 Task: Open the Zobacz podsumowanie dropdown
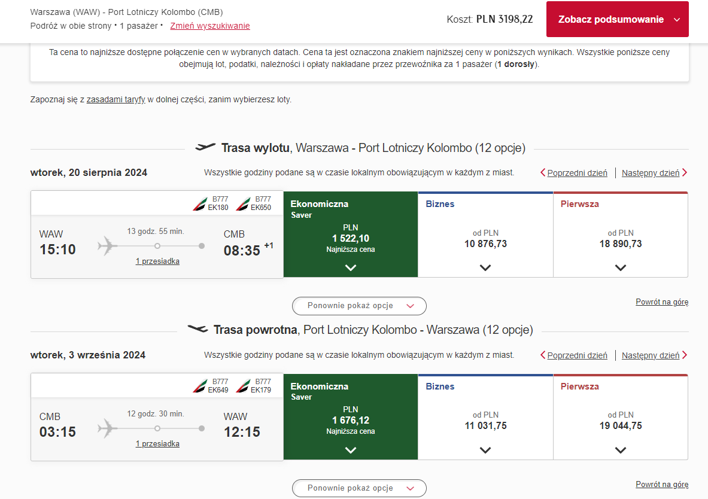pos(617,19)
